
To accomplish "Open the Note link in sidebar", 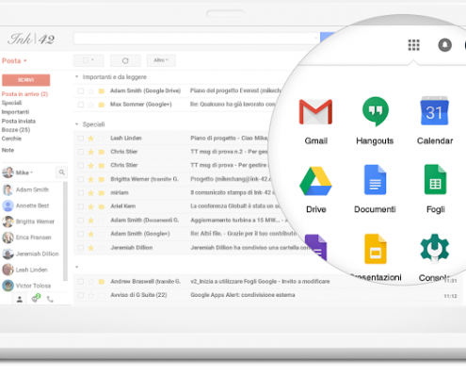I will (8, 150).
